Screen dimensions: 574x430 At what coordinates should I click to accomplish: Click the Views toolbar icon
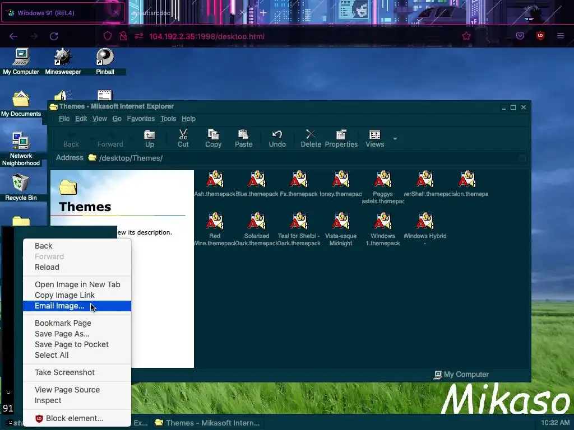click(x=375, y=139)
